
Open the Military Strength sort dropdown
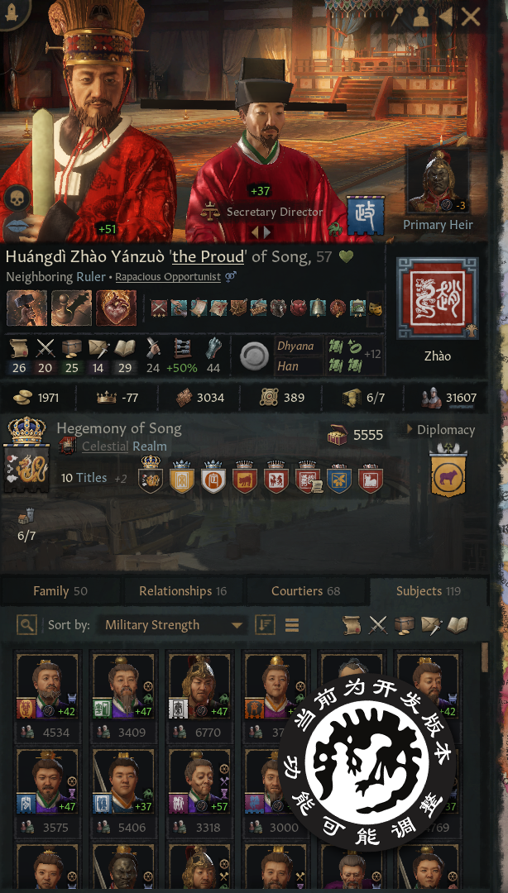point(171,625)
